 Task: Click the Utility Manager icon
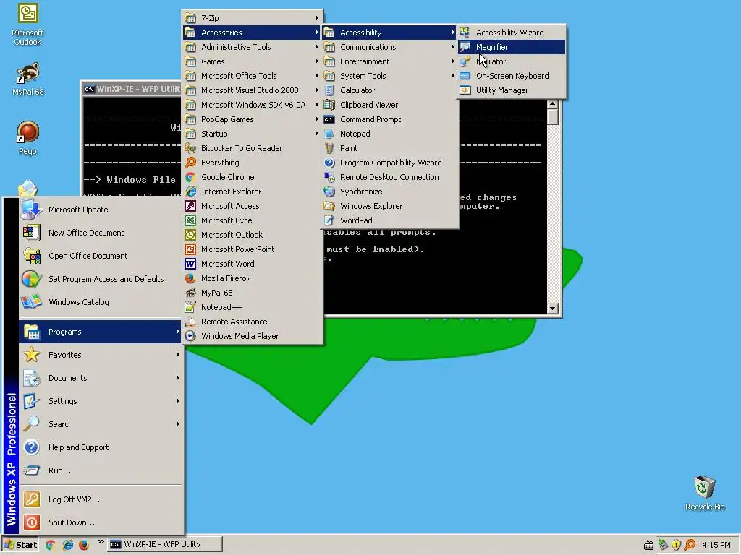pos(465,90)
